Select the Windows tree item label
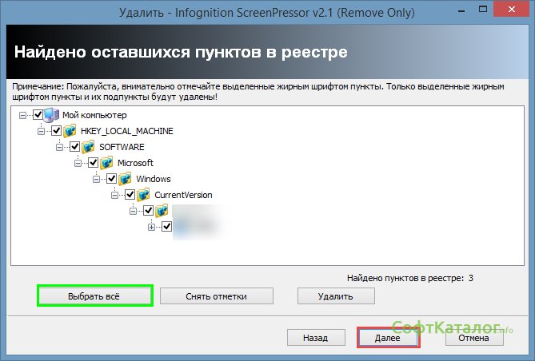The image size is (535, 361). pyautogui.click(x=153, y=179)
